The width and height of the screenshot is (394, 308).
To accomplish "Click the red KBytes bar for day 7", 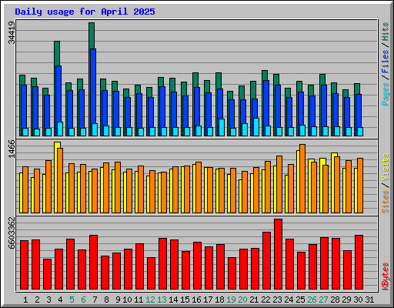I will coord(93,262).
